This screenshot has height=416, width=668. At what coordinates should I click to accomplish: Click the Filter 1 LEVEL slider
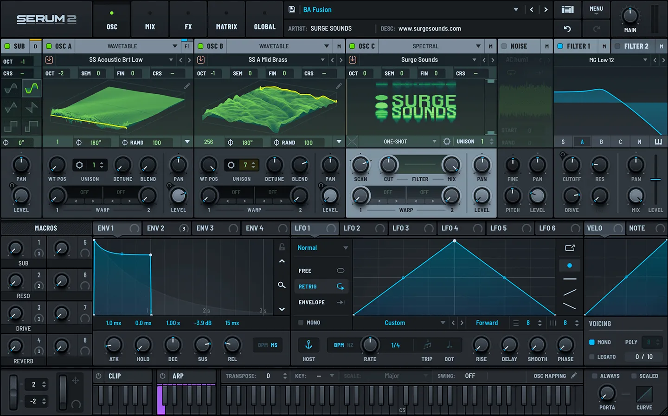click(655, 179)
